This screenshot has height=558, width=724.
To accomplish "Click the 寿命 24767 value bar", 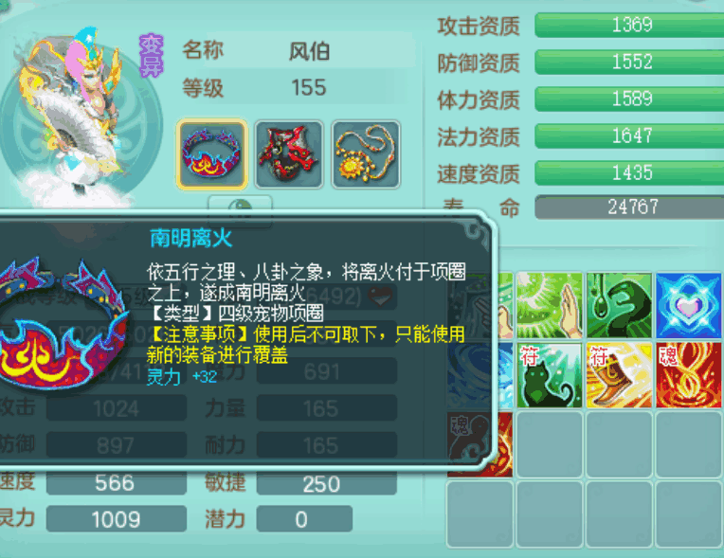I will 629,207.
